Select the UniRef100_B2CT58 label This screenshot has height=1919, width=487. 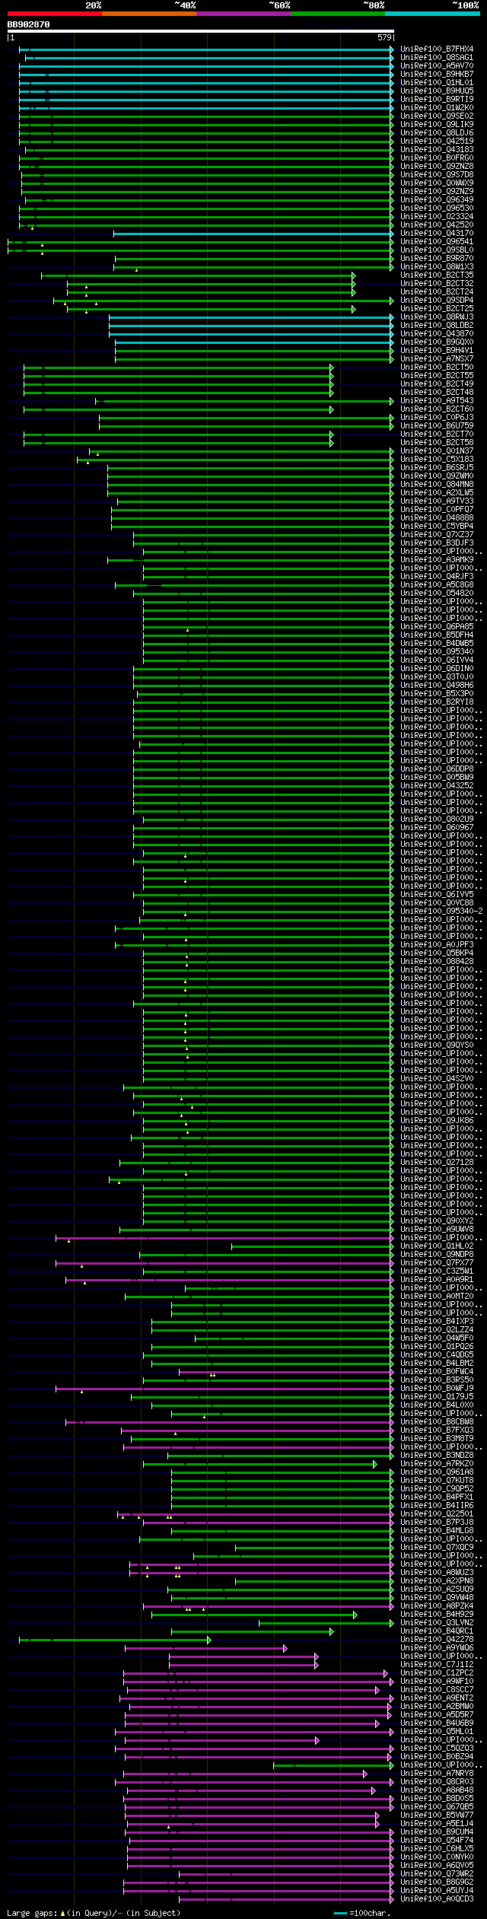click(437, 443)
